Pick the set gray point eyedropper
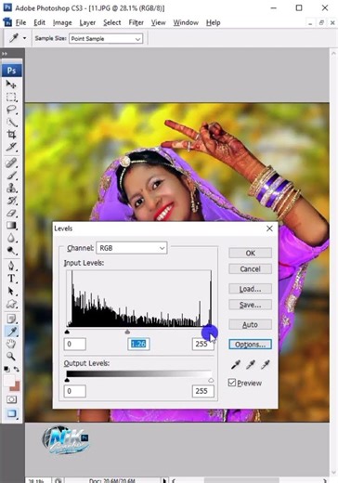 click(x=251, y=365)
